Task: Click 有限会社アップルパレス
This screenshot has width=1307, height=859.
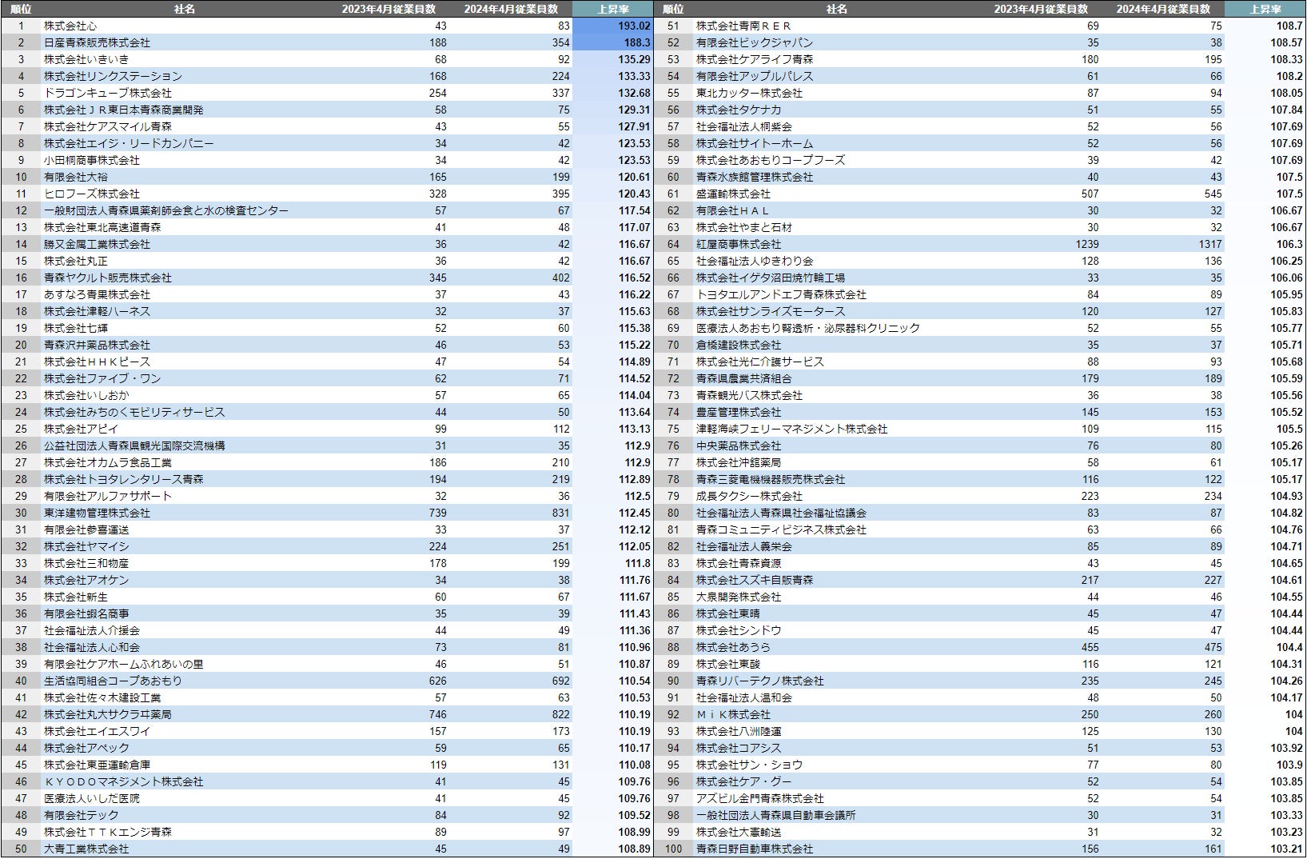Action: 755,76
